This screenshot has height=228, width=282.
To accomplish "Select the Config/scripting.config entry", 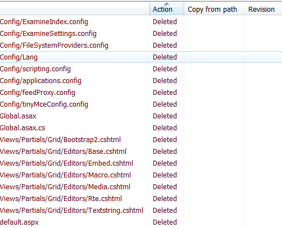I will [x=141, y=69].
